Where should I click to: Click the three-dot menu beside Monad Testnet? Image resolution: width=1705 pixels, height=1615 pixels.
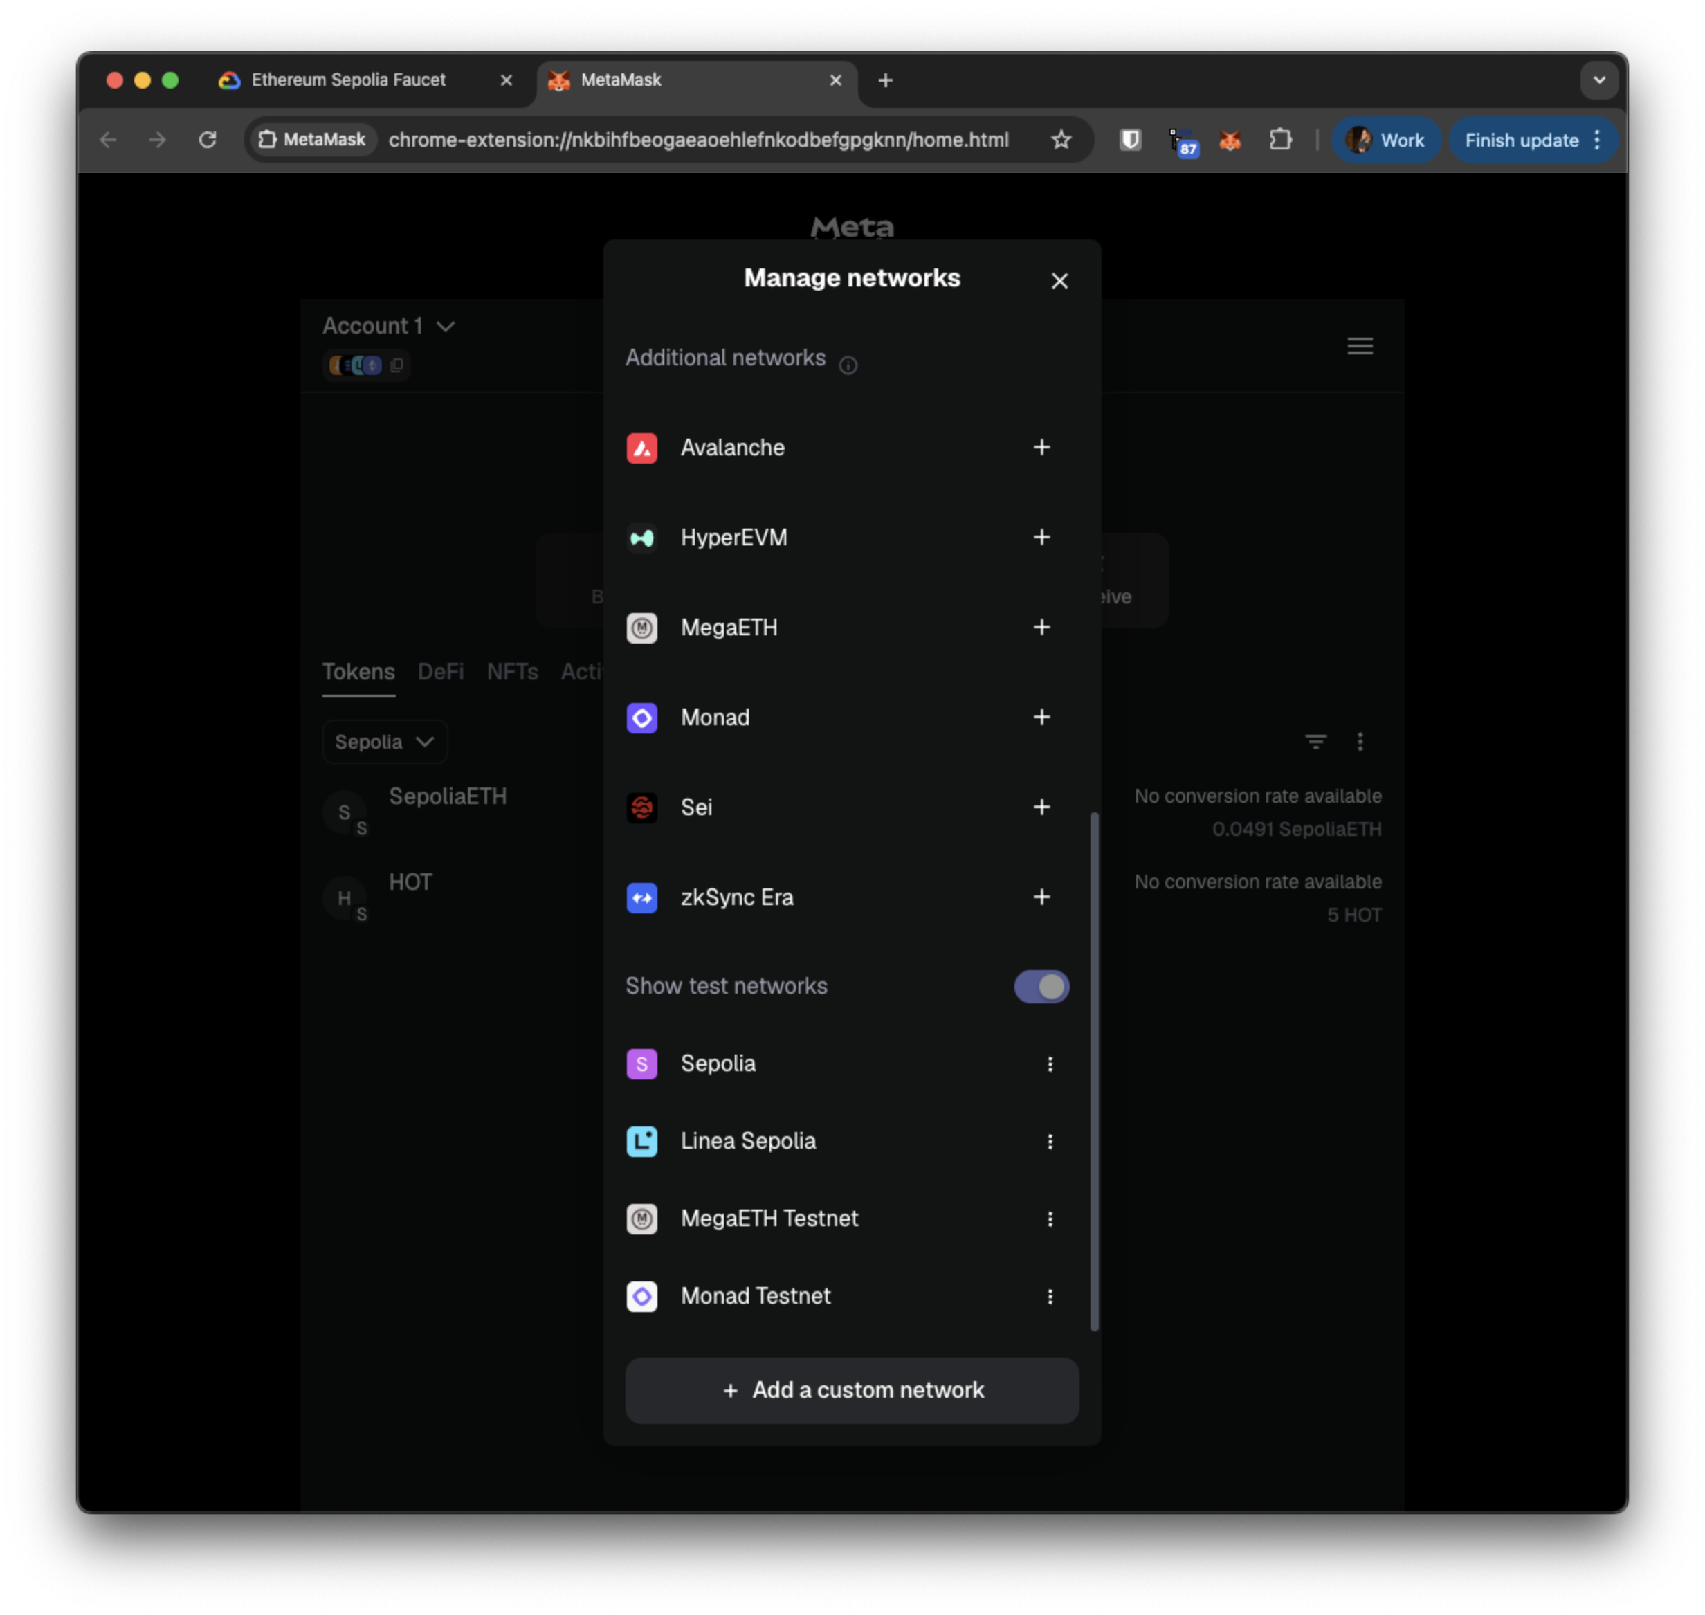pyautogui.click(x=1050, y=1297)
